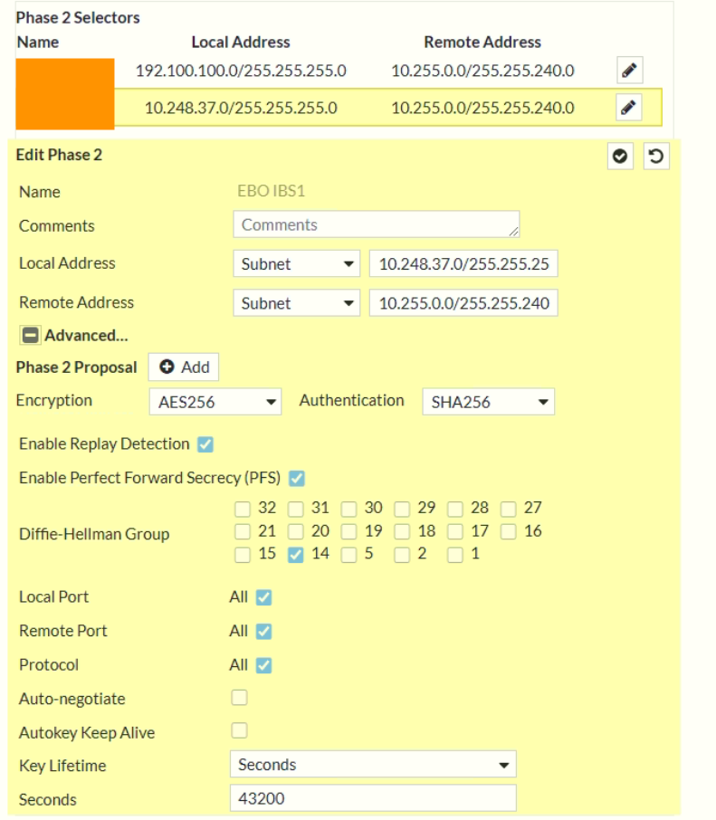Image resolution: width=716 pixels, height=820 pixels.
Task: Check Diffie-Hellman Group 19
Action: [348, 531]
